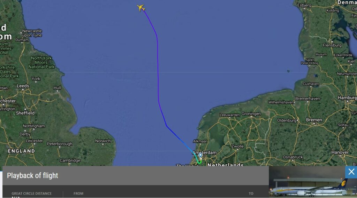Image resolution: width=357 pixels, height=198 pixels.
Task: Click the Leeds city label
Action: (23, 86)
